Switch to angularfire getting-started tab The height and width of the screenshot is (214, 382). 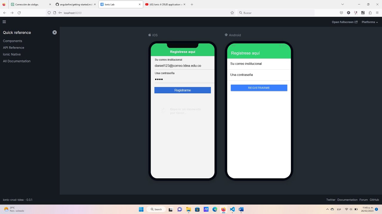click(76, 4)
